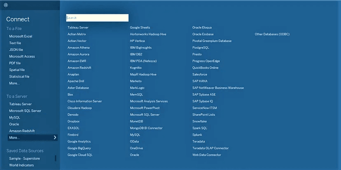Click the Saved Data Sources scrollbar
This screenshot has width=341, height=170.
pos(56,158)
